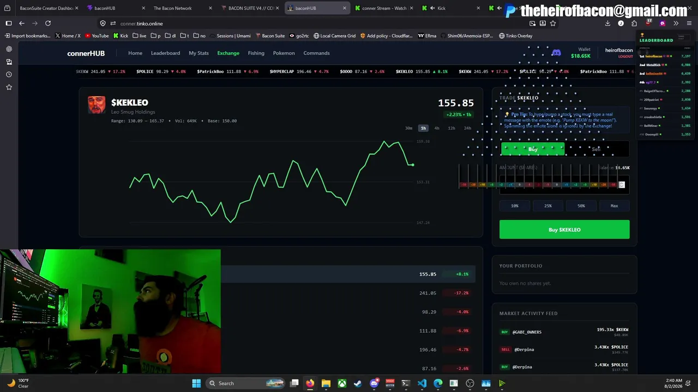This screenshot has height=392, width=698.
Task: Open the terminal icon on the taskbar
Action: (x=406, y=383)
